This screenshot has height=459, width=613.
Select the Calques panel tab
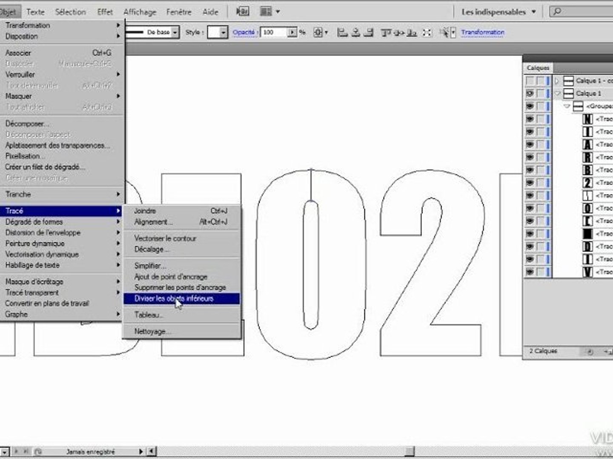tap(538, 68)
